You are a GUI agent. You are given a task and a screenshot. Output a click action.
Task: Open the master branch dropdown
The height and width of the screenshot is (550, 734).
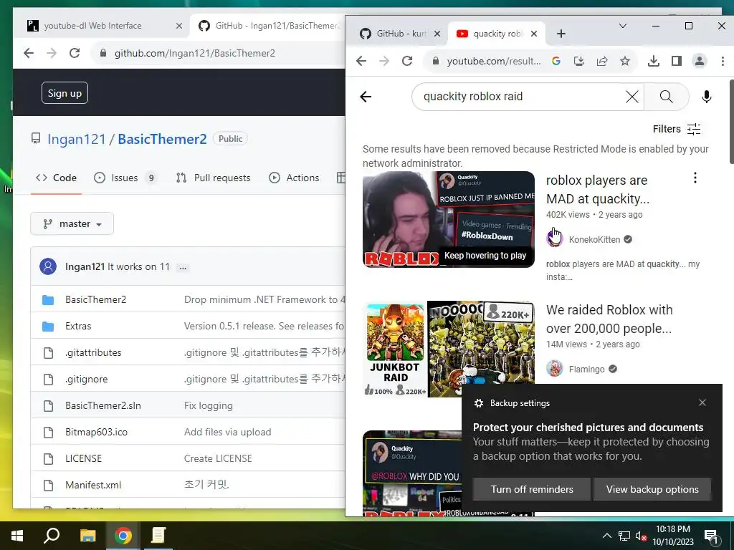tap(72, 223)
